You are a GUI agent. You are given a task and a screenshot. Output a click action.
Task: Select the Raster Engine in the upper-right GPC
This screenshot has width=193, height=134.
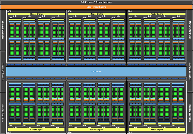point(157,14)
